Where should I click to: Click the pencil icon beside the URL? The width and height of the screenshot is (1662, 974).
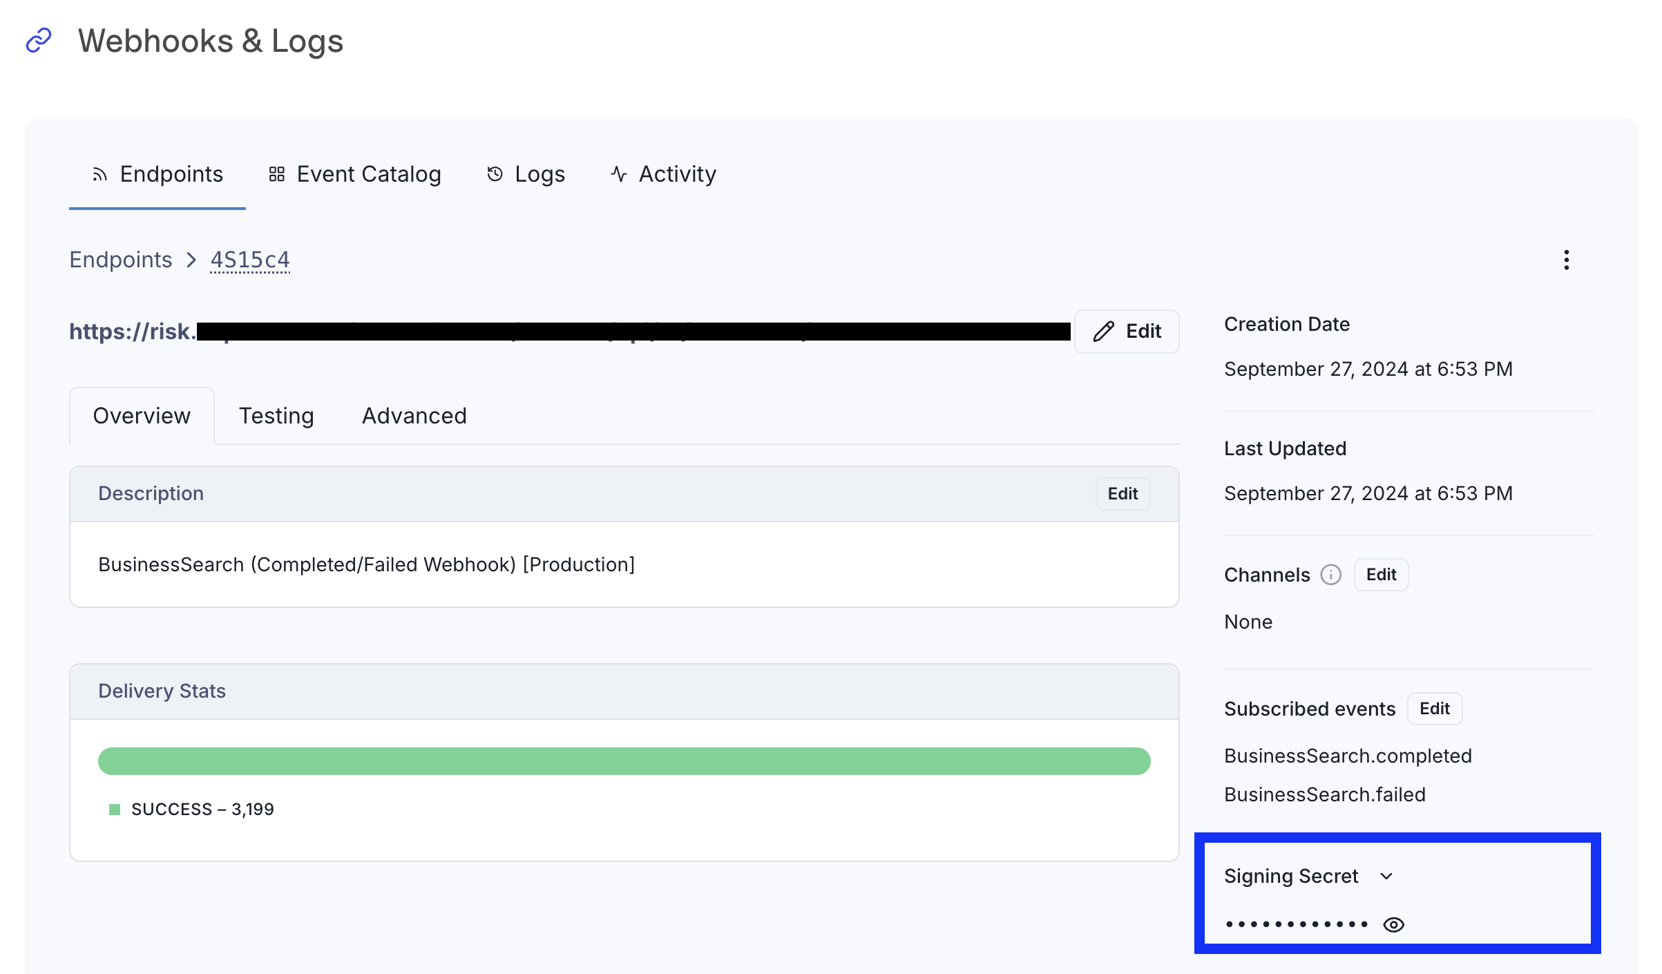click(1103, 332)
